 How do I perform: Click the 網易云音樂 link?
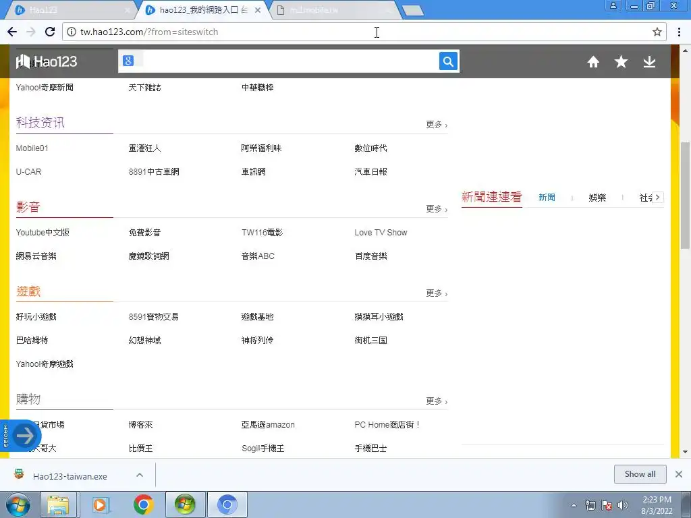pos(36,256)
